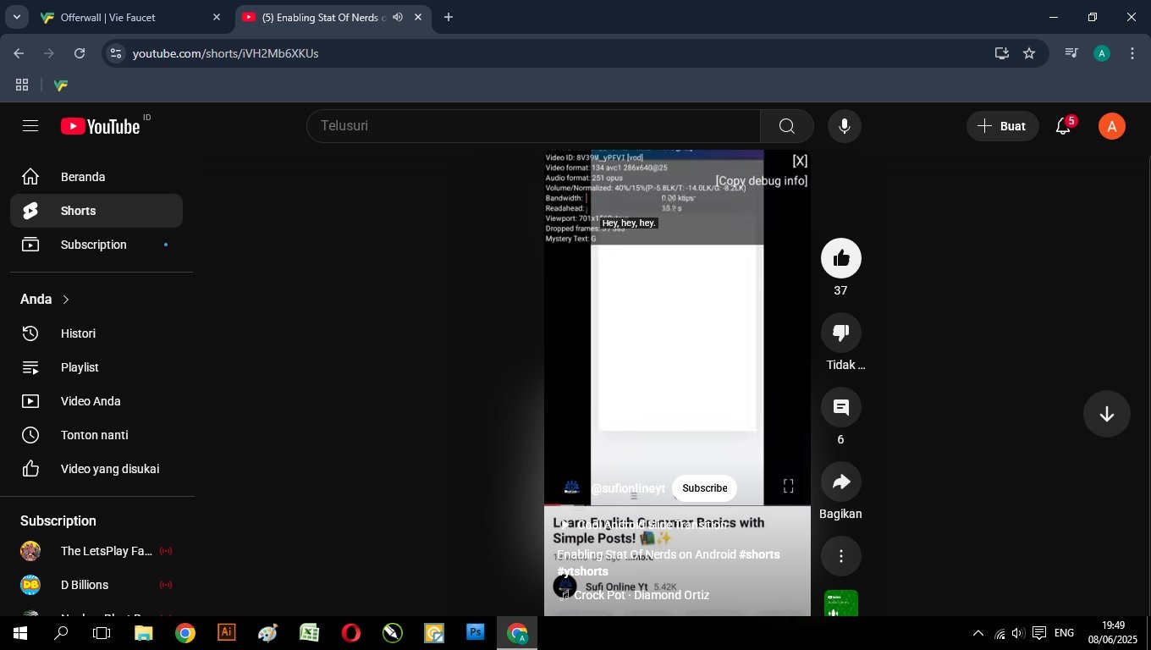Open a new browser tab
1151x650 pixels.
click(x=449, y=17)
